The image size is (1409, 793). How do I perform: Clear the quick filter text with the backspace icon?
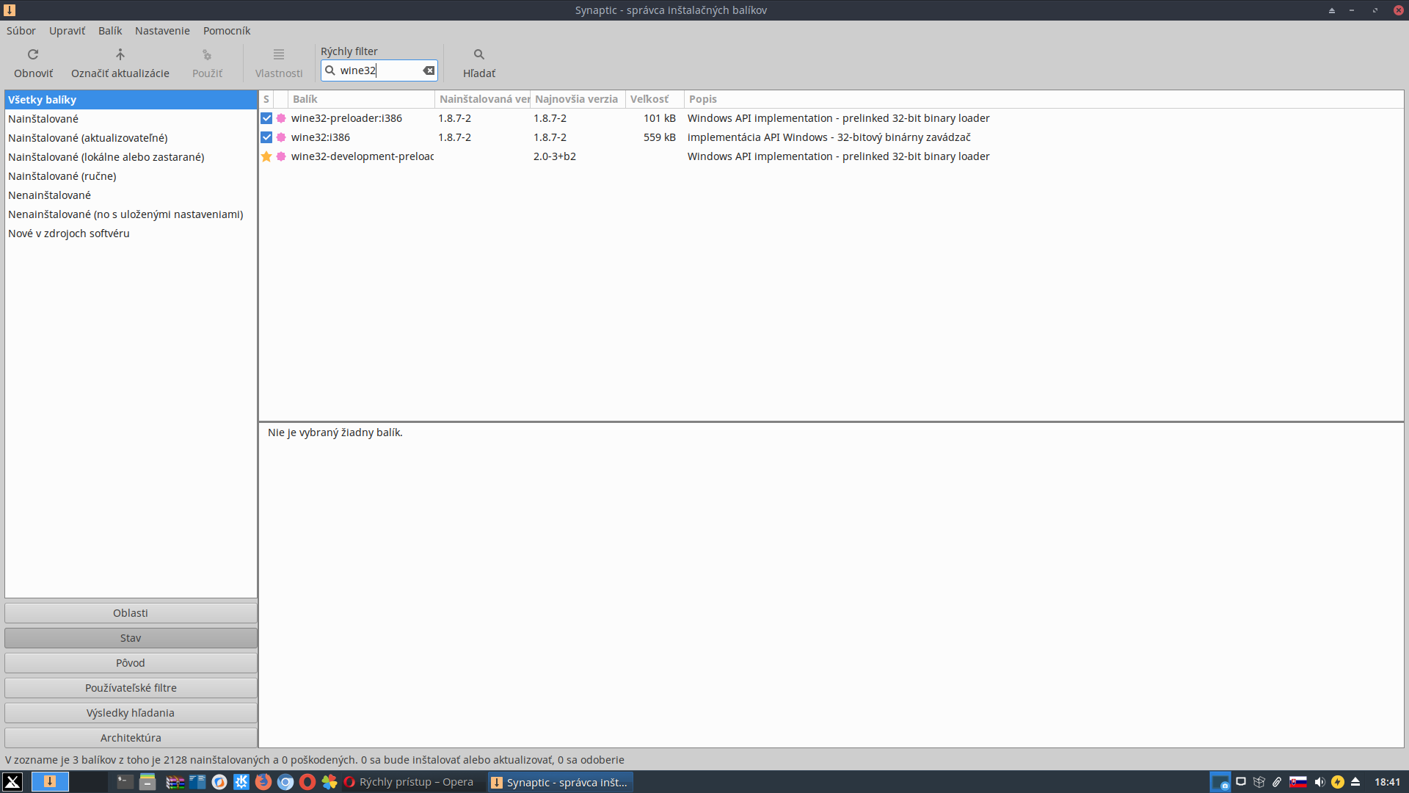tap(429, 70)
